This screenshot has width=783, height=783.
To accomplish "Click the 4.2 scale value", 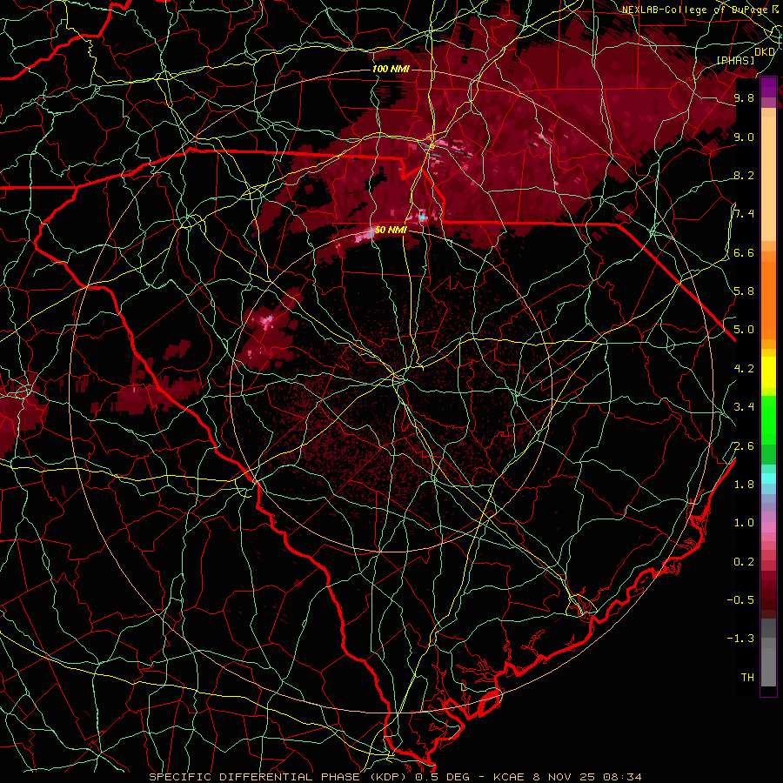I will pyautogui.click(x=744, y=369).
